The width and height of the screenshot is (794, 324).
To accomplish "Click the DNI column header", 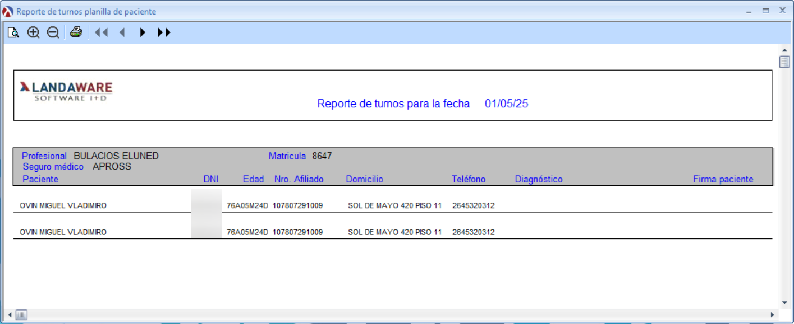I will (211, 179).
